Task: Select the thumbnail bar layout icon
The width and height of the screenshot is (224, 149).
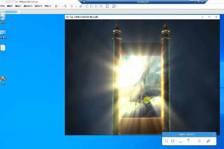Action: pyautogui.click(x=91, y=6)
